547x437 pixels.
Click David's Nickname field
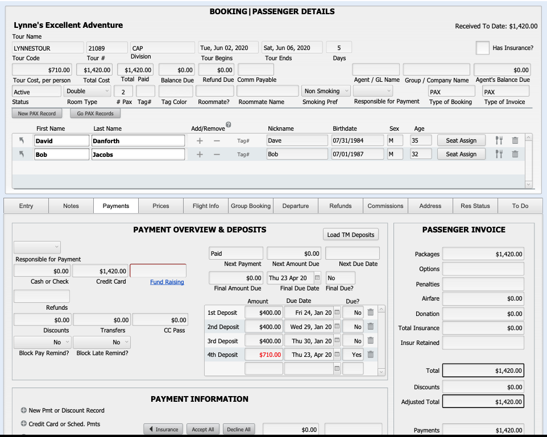click(x=297, y=140)
